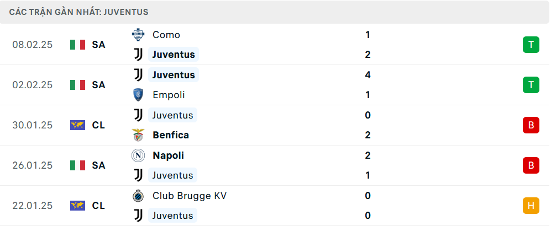Click Champions League icon for 22.01.25 match
Screen dimensions: 551x226
click(77, 206)
